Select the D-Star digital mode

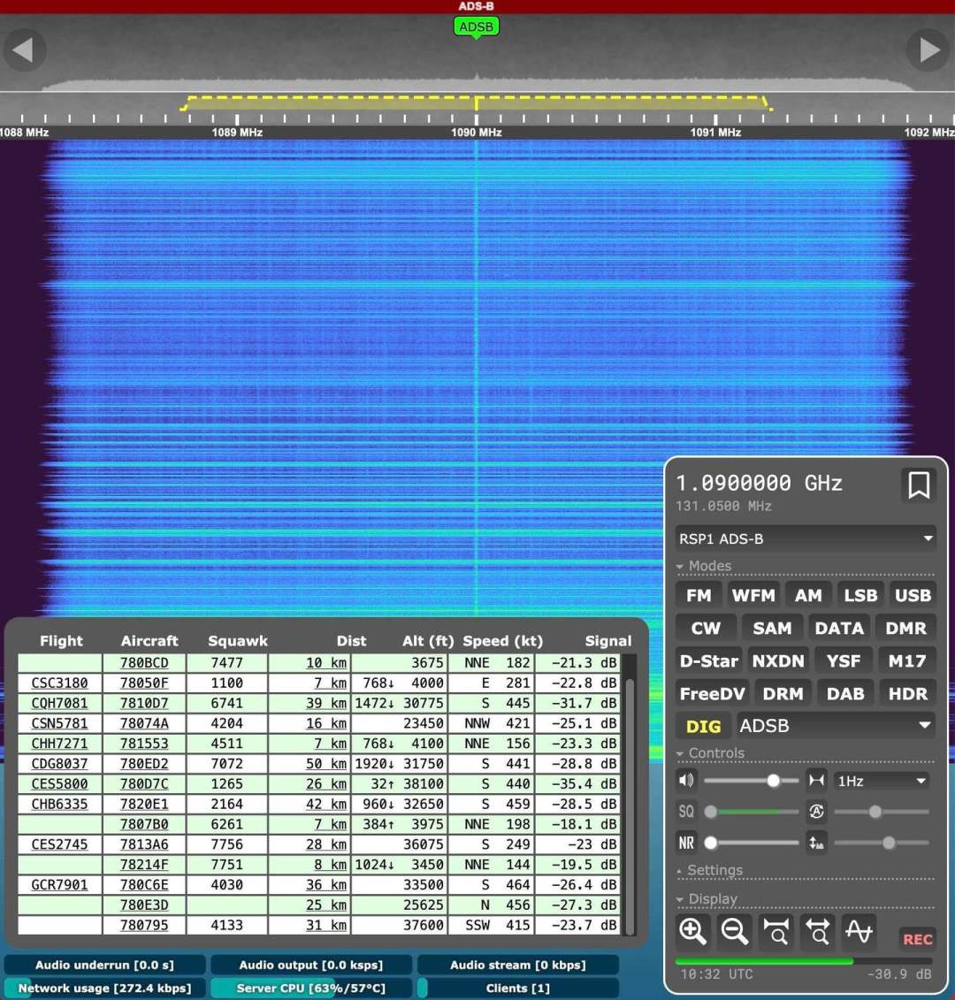pos(709,660)
